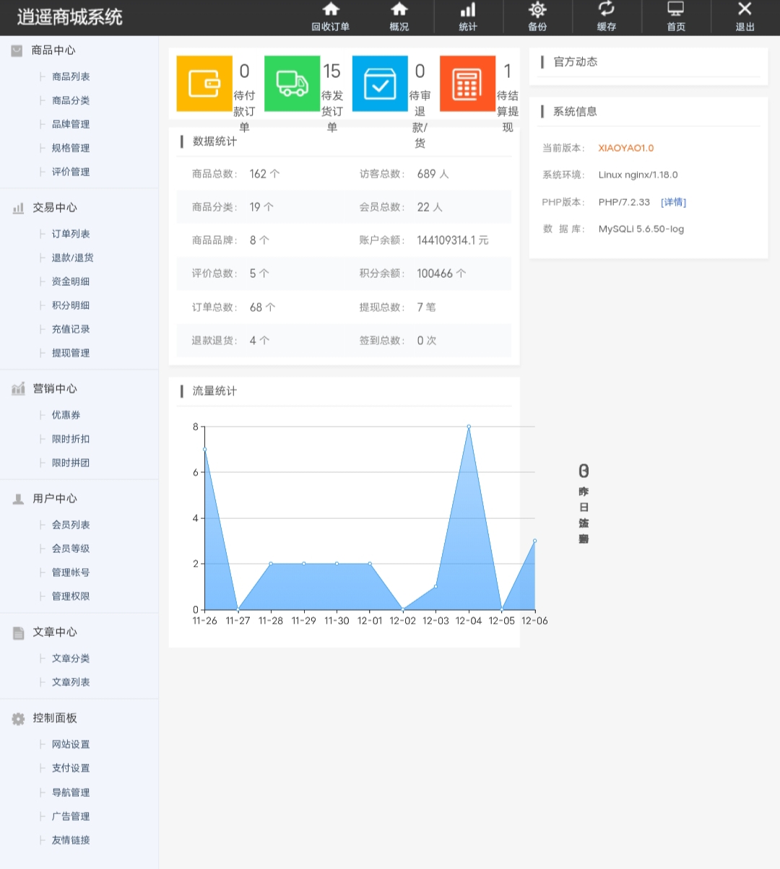
Task: Click the 逍遥商城系统 logo title
Action: coord(70,17)
